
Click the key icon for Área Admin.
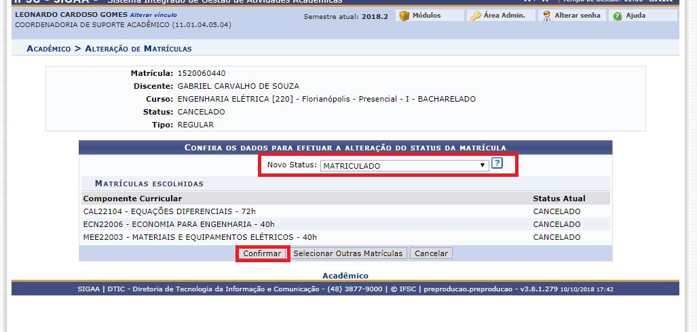coord(475,16)
